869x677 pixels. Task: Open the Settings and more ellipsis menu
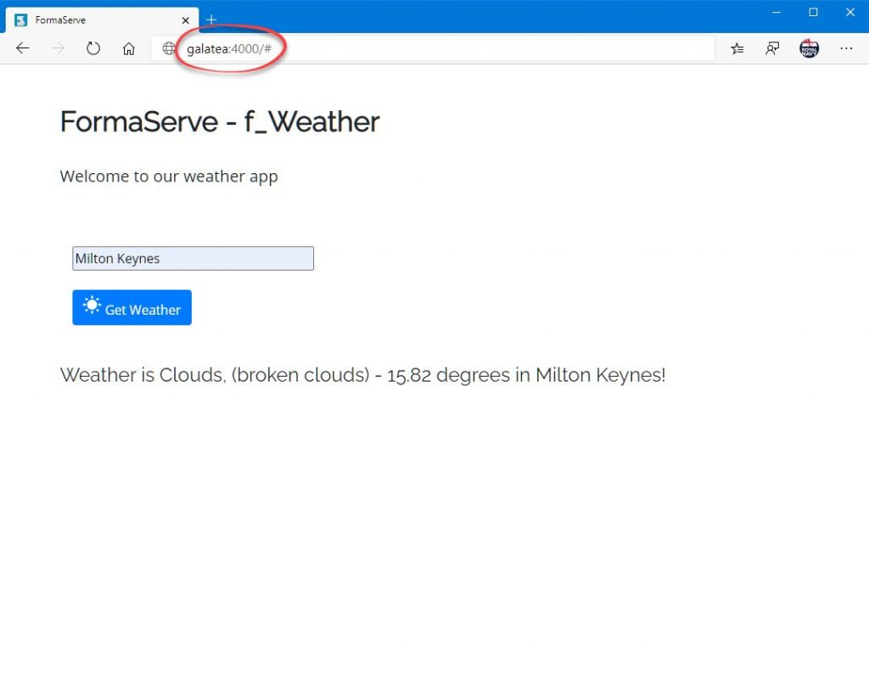(846, 48)
